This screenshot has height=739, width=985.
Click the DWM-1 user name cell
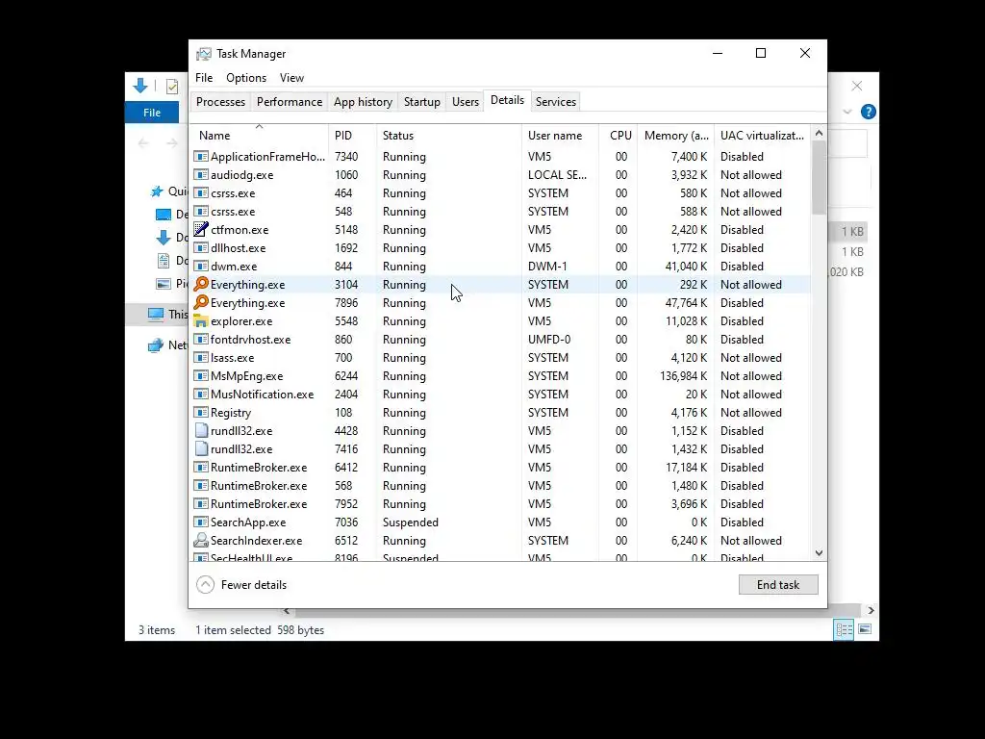pos(547,266)
